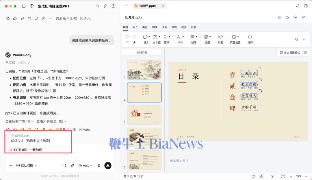Fit slide to window icon
The image size is (312, 180).
pos(283,176)
